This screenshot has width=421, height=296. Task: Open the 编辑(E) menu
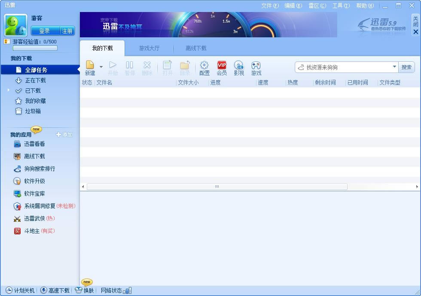click(x=293, y=6)
